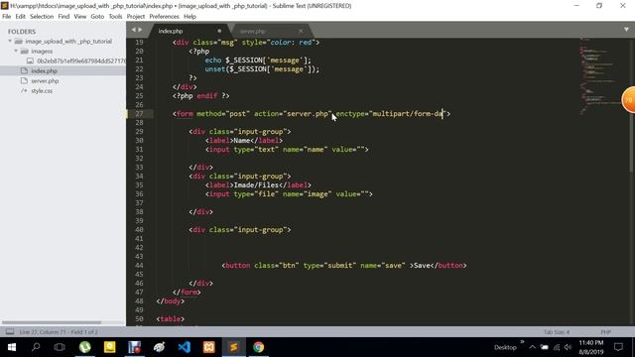Show hidden system tray icons

[x=532, y=347]
